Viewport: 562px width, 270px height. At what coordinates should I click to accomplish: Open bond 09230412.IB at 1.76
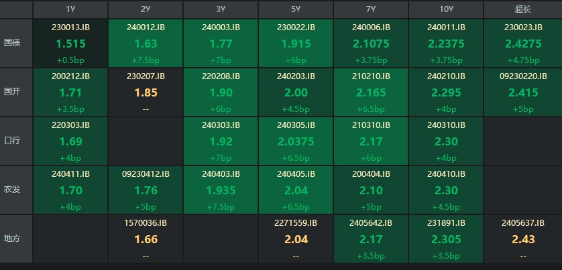(146, 190)
